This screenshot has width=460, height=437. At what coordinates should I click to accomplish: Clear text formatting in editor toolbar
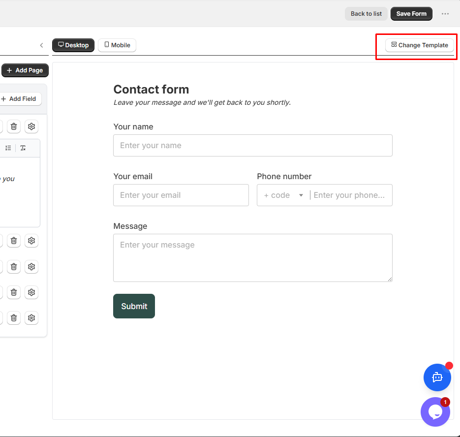23,148
